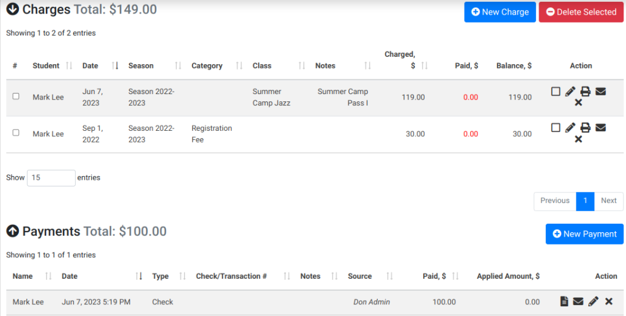Select the Sep 1, 2022 charge row checkbox
The height and width of the screenshot is (316, 626).
click(x=16, y=133)
